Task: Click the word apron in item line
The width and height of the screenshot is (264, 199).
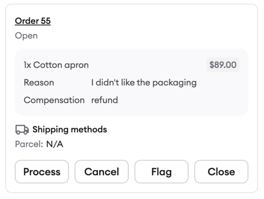Action: (77, 65)
